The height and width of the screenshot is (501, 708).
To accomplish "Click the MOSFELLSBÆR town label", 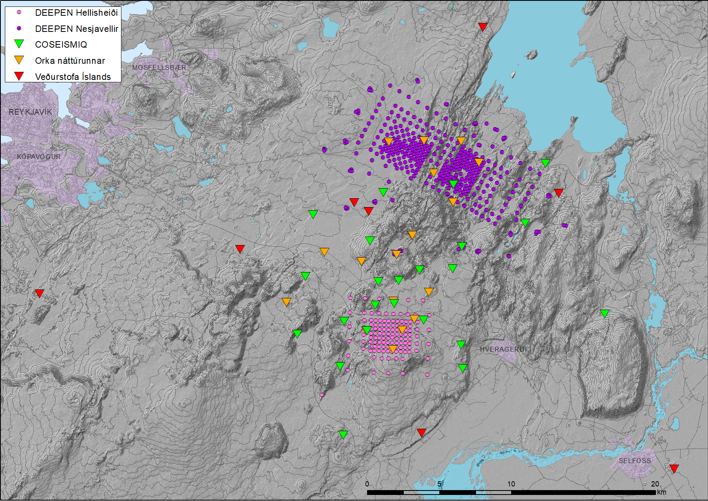I will tap(159, 67).
